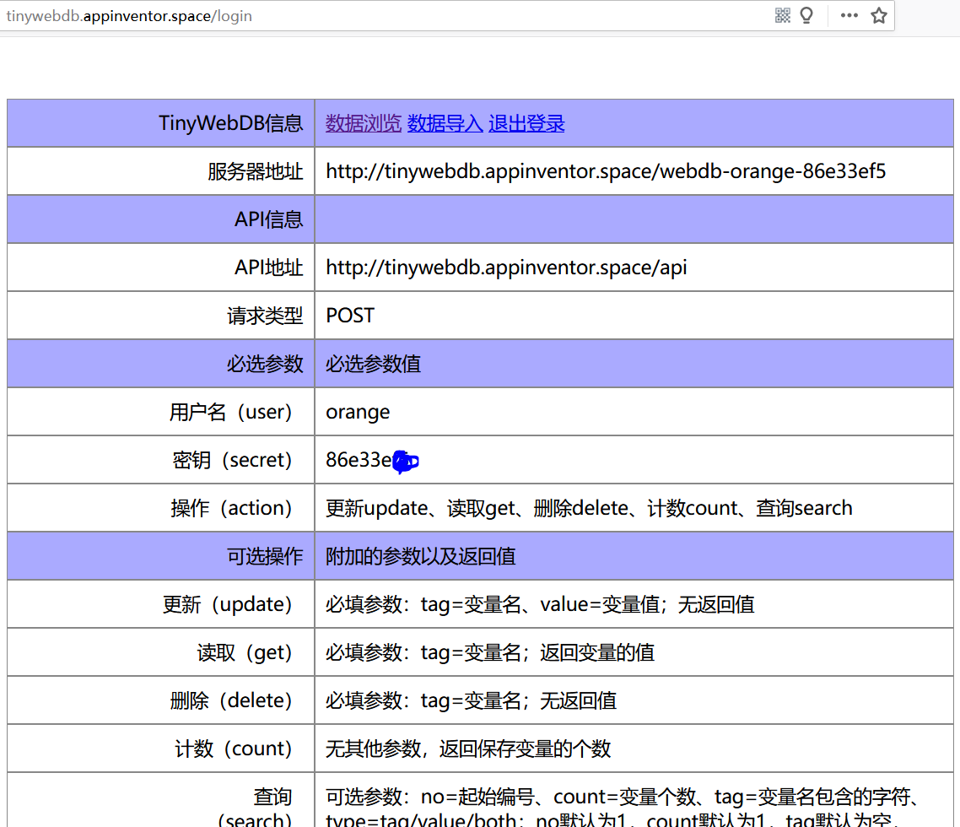Open the three-dots page actions menu

(849, 15)
